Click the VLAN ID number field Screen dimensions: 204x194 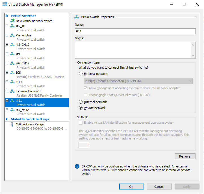click(x=84, y=145)
